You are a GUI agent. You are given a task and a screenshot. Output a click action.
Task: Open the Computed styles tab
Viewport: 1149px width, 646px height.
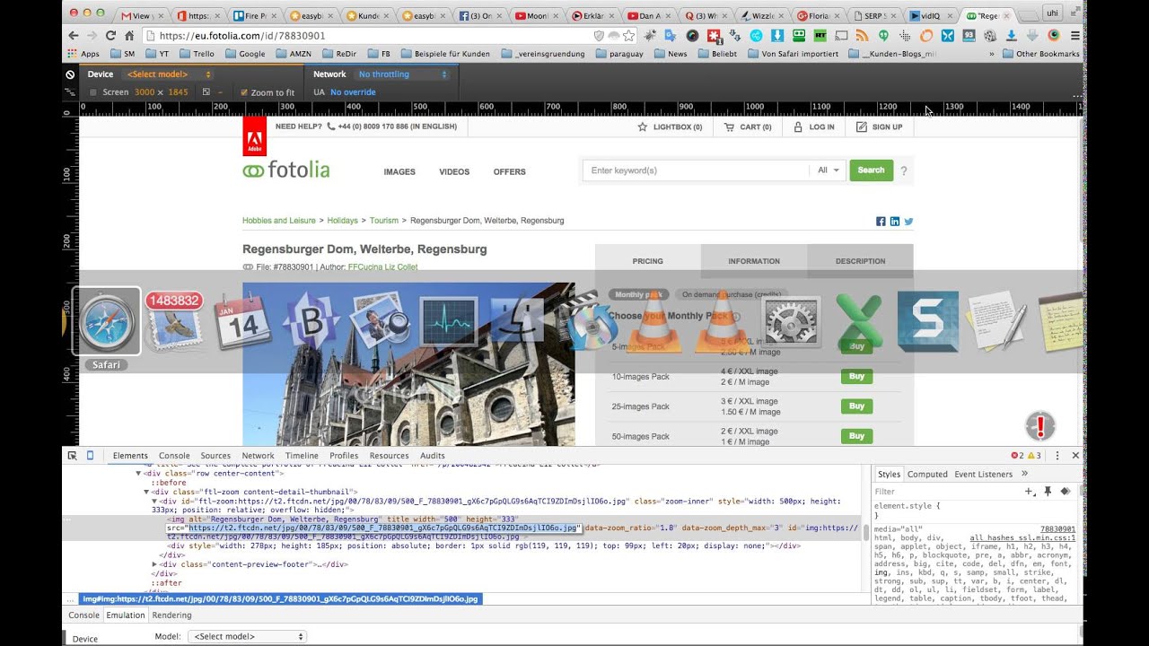click(x=927, y=475)
